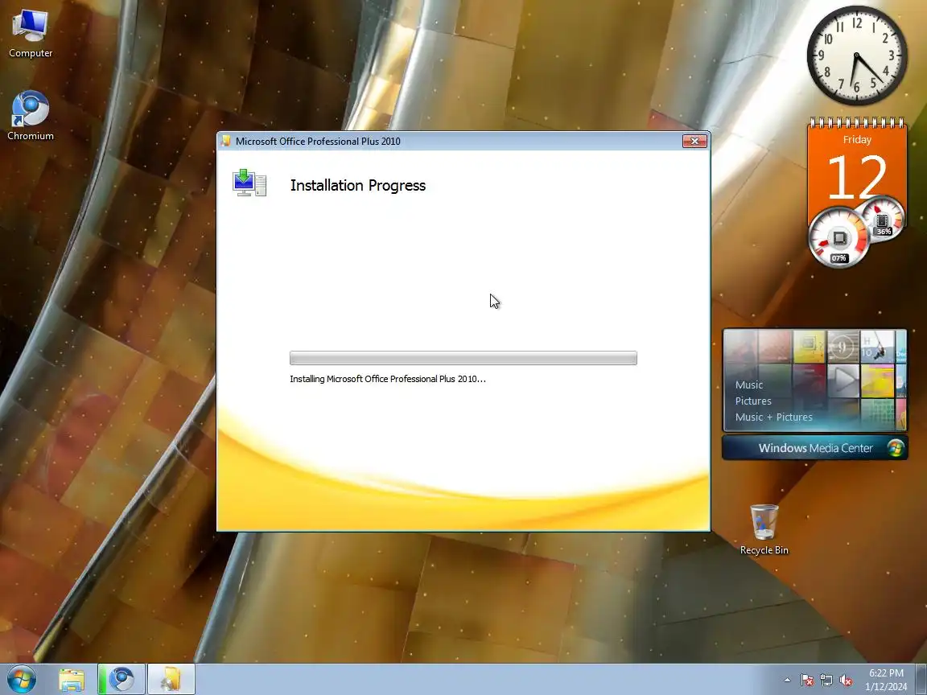Open Music + Pictures in gadget

coord(773,417)
